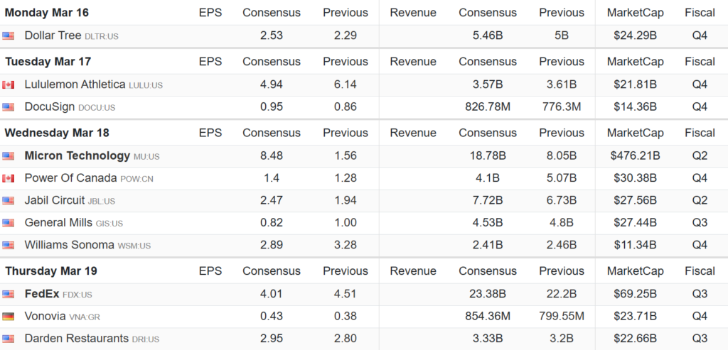
Task: Click the Revenue header in the Tuesday Mar 17 row
Action: click(413, 62)
